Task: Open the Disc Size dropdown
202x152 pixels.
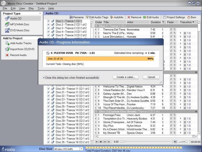Action: pyautogui.click(x=81, y=149)
